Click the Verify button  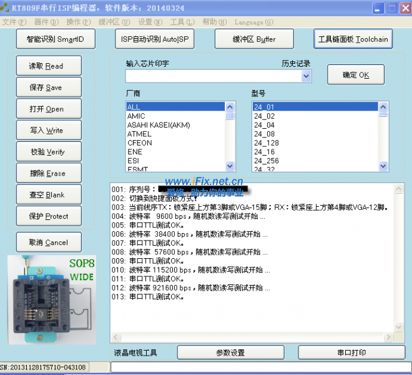(48, 152)
